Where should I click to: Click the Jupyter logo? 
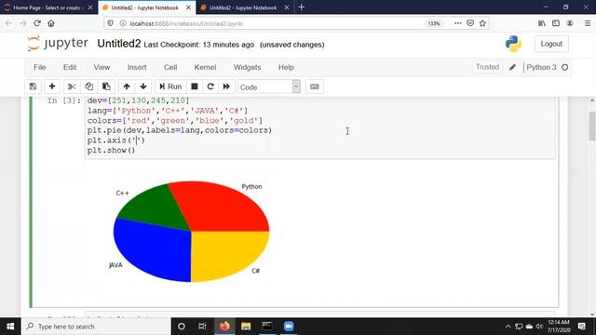coord(58,44)
